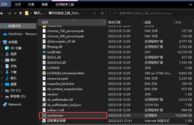Expand the 3D 对象 tree node
The height and width of the screenshot is (125, 194).
tap(2, 48)
